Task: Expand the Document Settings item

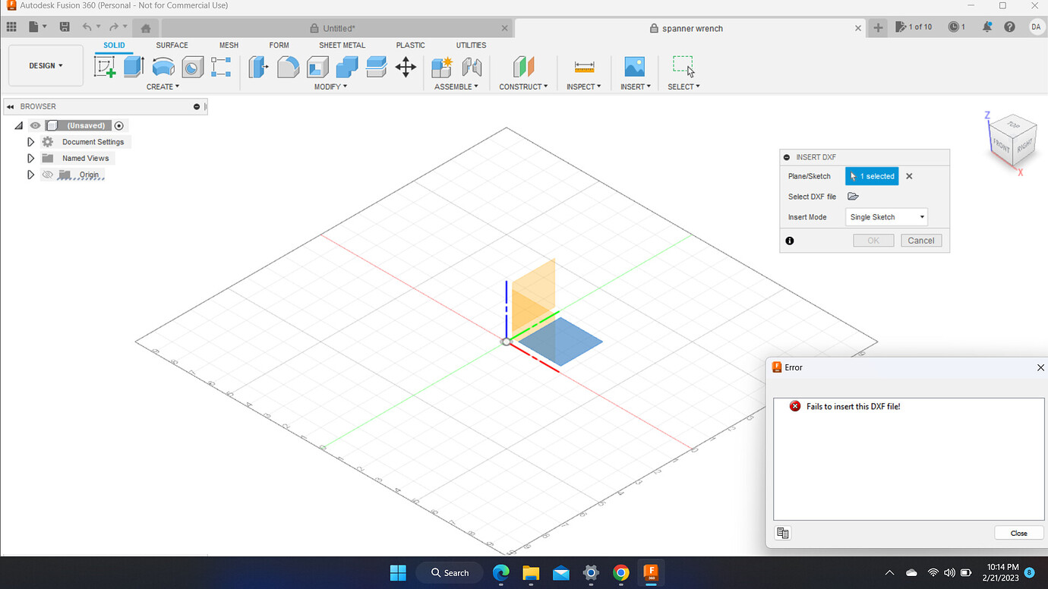Action: pyautogui.click(x=30, y=141)
